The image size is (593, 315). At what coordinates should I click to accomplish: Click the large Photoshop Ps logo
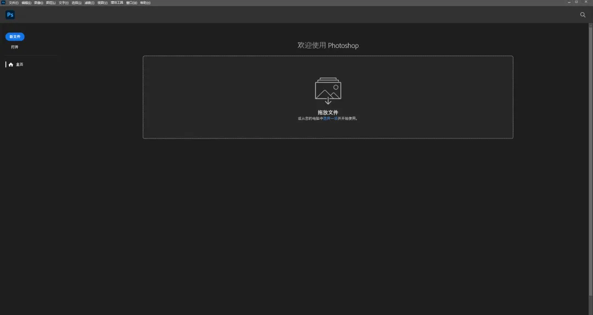[x=10, y=15]
